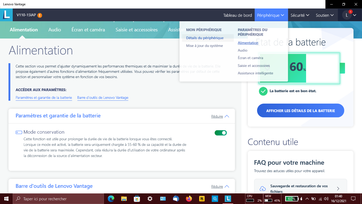This screenshot has width=362, height=204.
Task: Choose Saisie et accessoires in dropdown menu
Action: (x=254, y=66)
